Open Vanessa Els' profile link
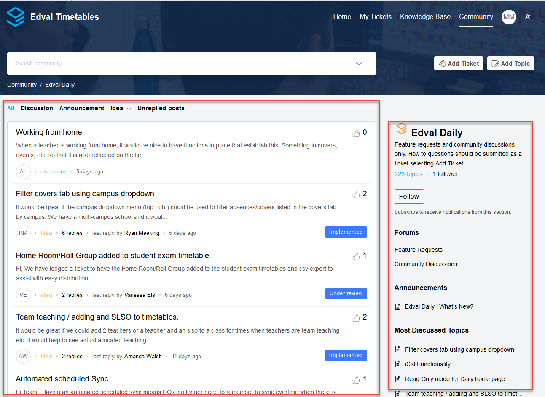545x397 pixels. (140, 295)
